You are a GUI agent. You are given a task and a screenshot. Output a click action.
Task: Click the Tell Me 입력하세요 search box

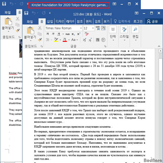pyautogui.click(x=122, y=21)
